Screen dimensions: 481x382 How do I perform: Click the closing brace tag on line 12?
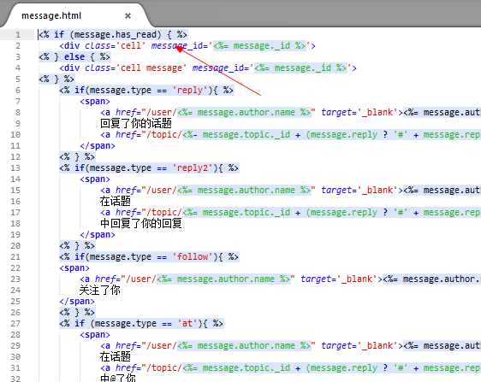(x=77, y=157)
